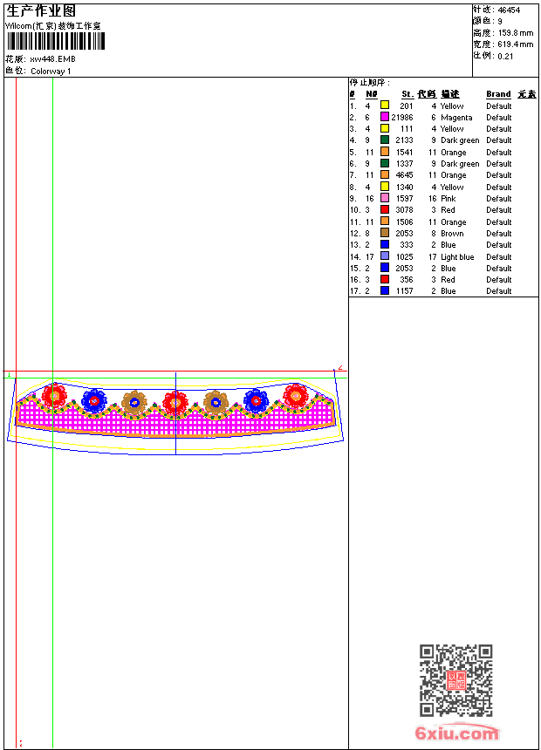Click the '元素' column header
This screenshot has height=750, width=541.
click(527, 94)
